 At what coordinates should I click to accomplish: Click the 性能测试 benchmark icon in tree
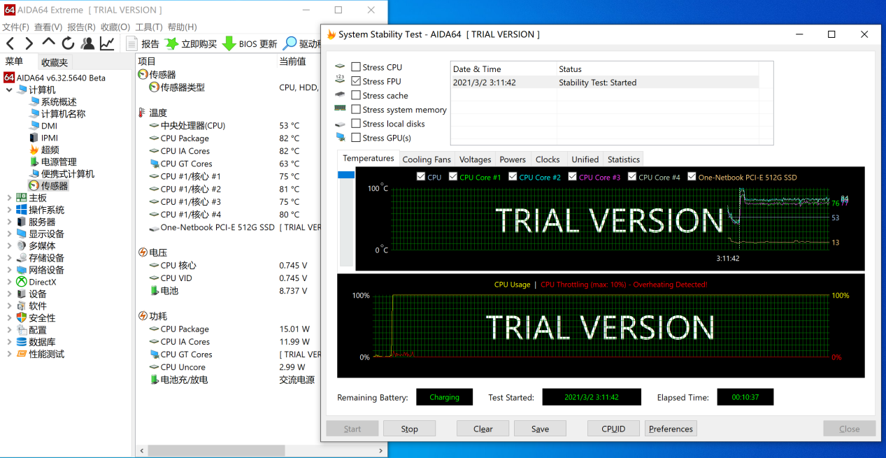pos(22,354)
